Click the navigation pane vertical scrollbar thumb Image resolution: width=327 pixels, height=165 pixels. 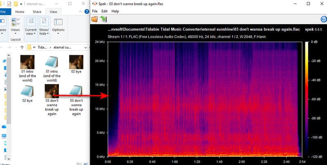coord(9,91)
